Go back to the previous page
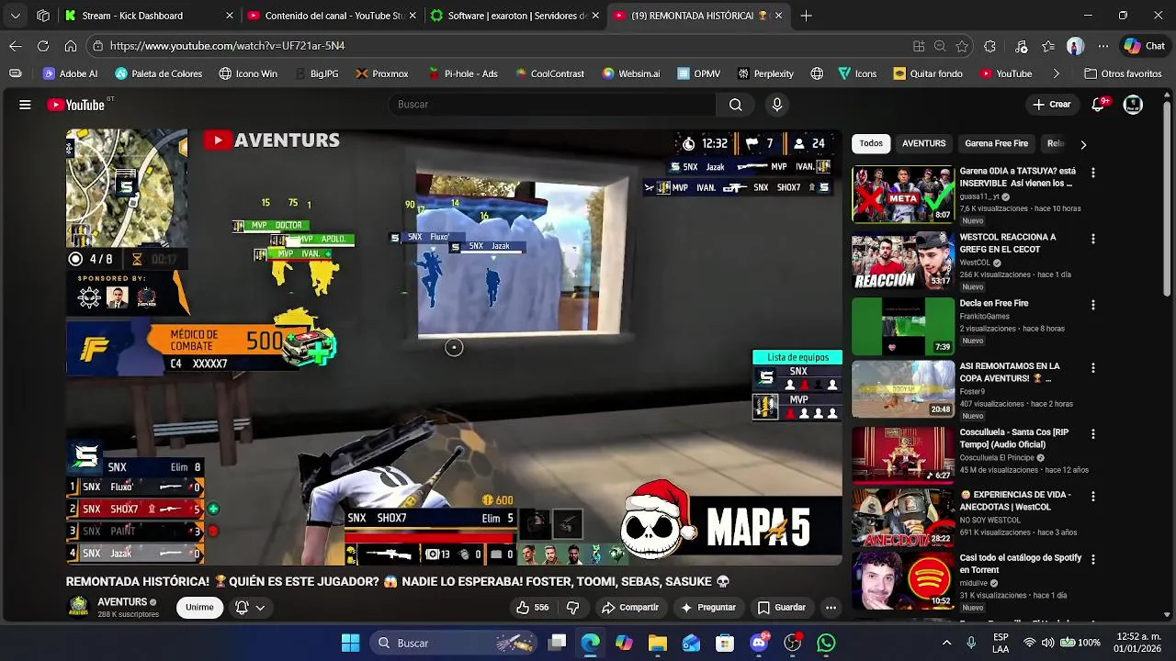Screen dimensions: 1176x661 [x=16, y=46]
